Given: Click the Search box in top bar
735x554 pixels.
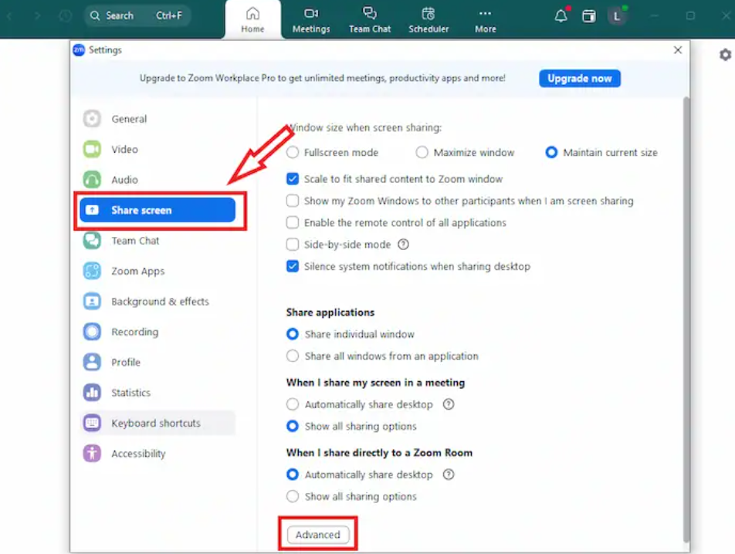Looking at the screenshot, I should point(137,16).
